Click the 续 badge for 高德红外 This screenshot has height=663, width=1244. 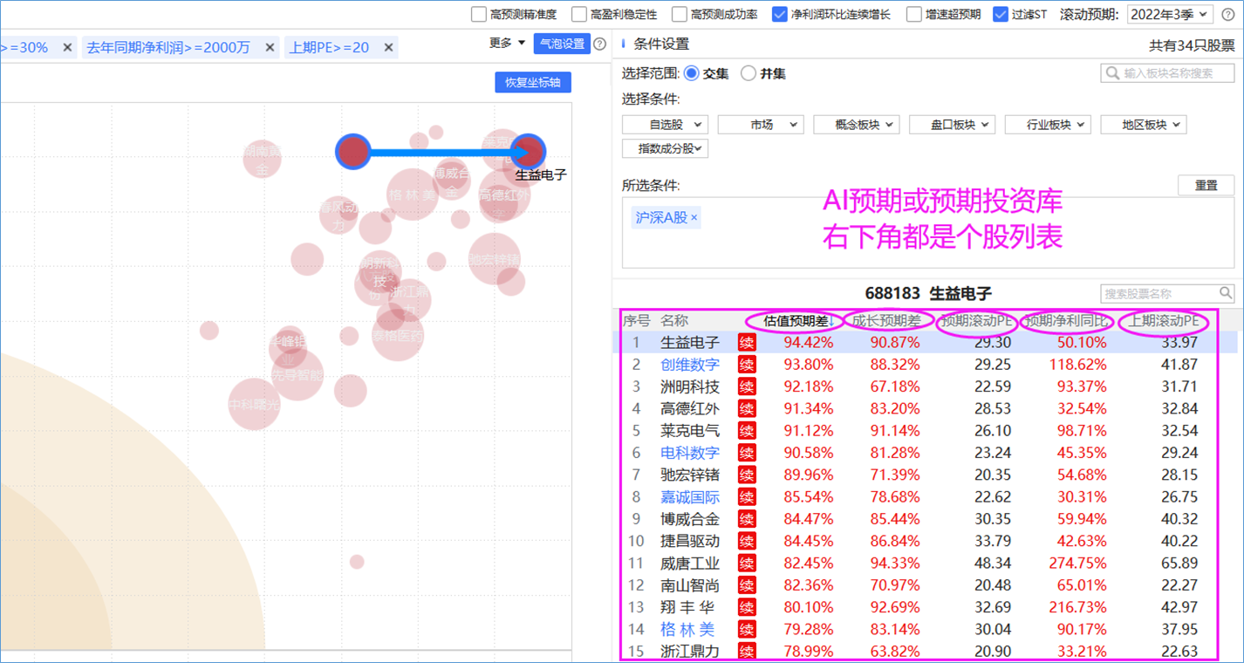click(747, 408)
